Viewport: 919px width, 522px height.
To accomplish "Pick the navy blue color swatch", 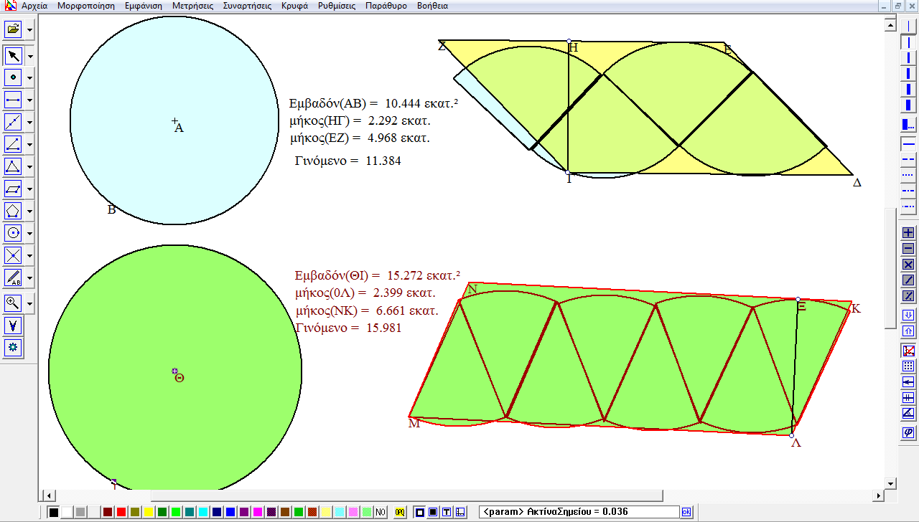I will (x=217, y=512).
